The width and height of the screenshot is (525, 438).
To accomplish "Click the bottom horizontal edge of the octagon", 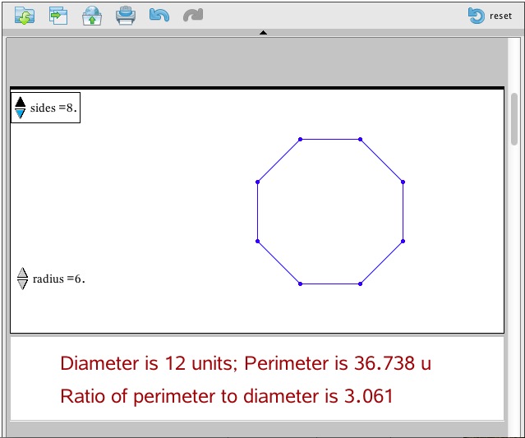I will click(x=330, y=284).
